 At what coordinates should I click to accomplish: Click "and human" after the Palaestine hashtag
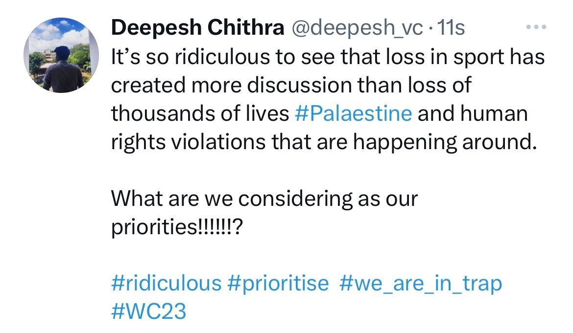point(473,113)
